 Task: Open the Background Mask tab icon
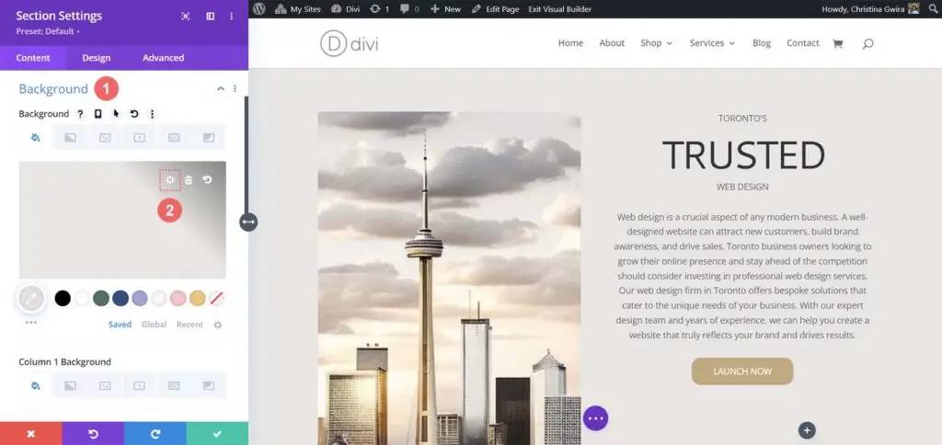(x=209, y=138)
